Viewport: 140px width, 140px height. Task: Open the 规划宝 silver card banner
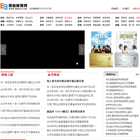tap(126, 49)
